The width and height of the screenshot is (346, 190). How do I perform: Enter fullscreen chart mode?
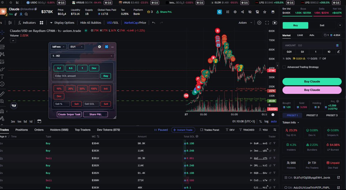[x=267, y=23]
